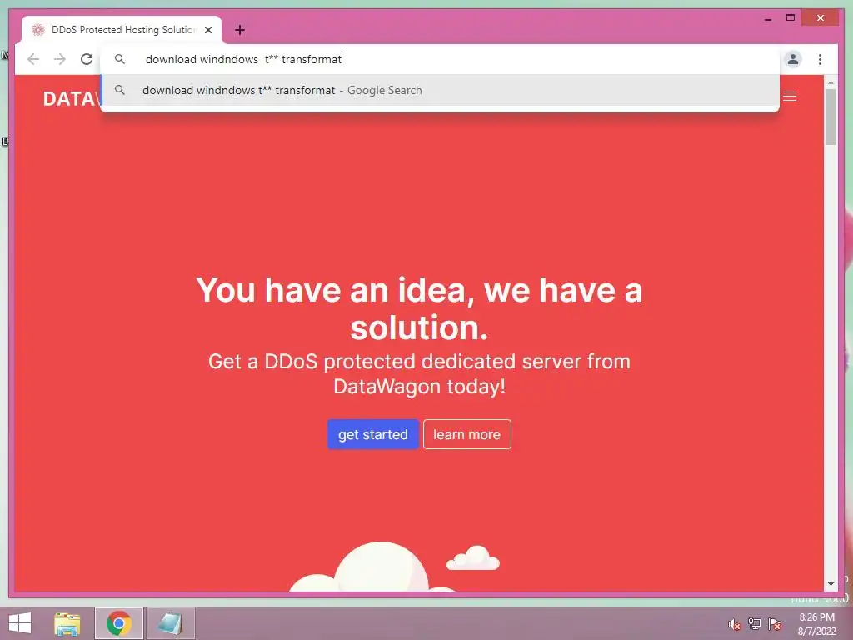This screenshot has width=853, height=640.
Task: Click the get started button
Action: (x=372, y=434)
